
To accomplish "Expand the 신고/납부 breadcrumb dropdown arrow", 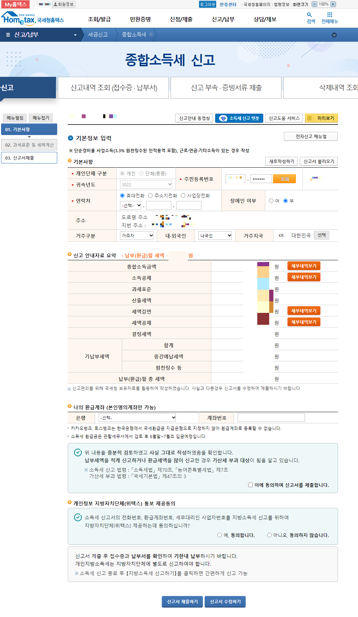I will 75,35.
